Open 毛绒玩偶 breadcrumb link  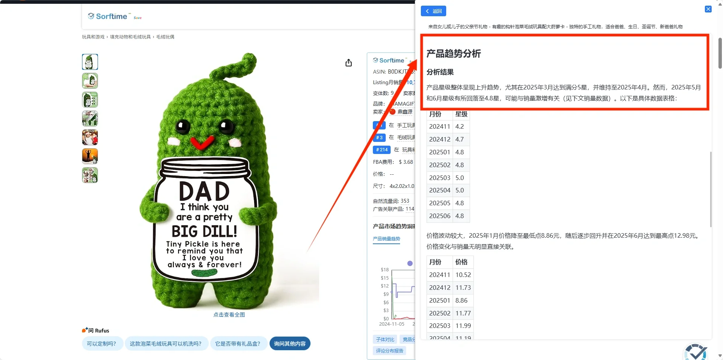click(165, 37)
